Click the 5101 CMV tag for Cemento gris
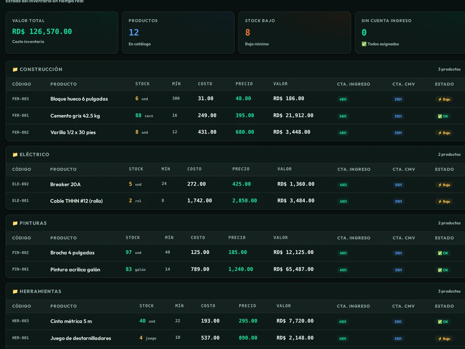 (398, 116)
